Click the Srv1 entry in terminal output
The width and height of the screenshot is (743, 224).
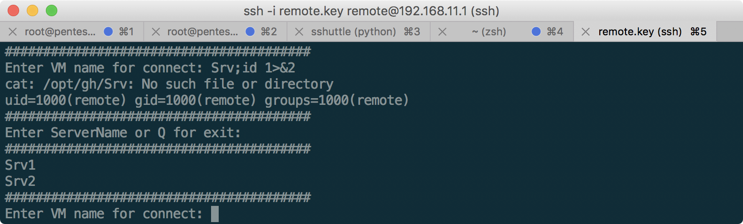coord(20,165)
